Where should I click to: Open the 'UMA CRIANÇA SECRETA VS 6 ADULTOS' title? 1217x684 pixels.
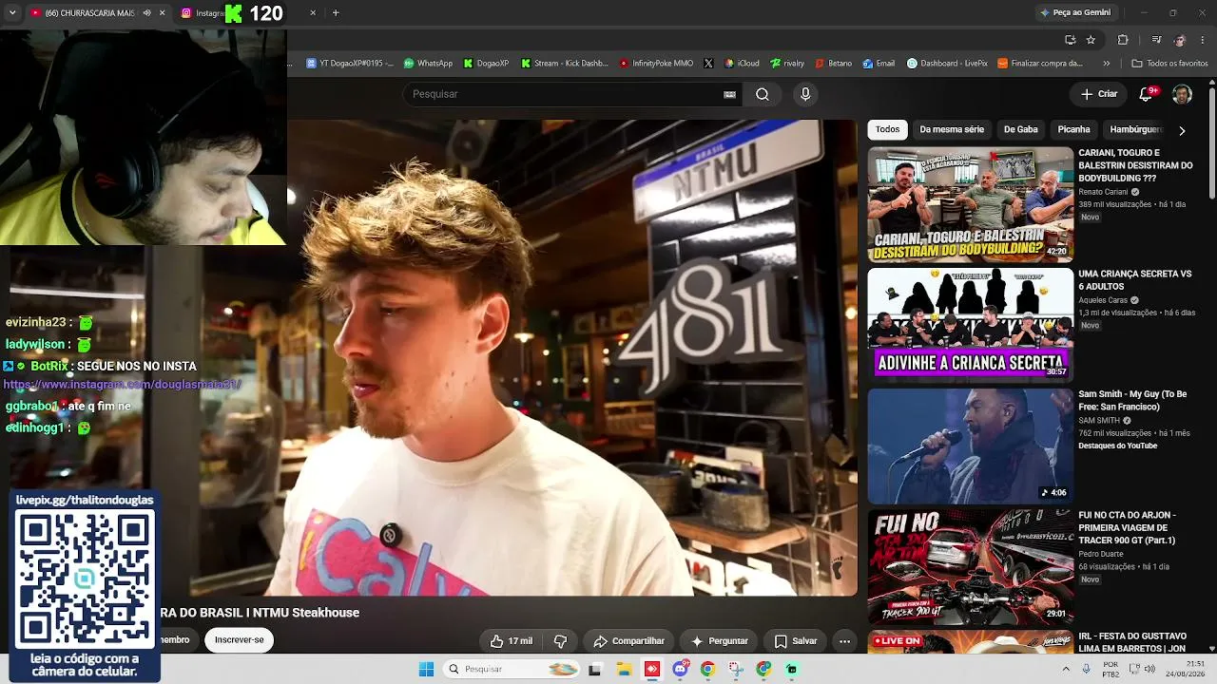1134,280
